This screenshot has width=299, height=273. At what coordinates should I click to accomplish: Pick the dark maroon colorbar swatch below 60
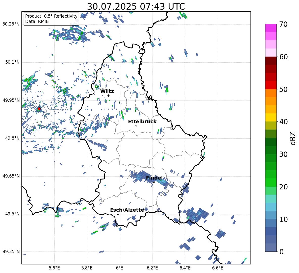271,61
